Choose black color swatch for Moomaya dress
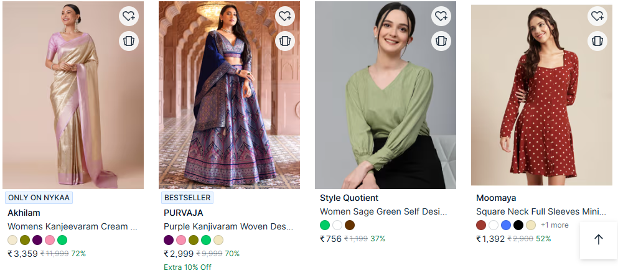618x273 pixels. tap(518, 225)
